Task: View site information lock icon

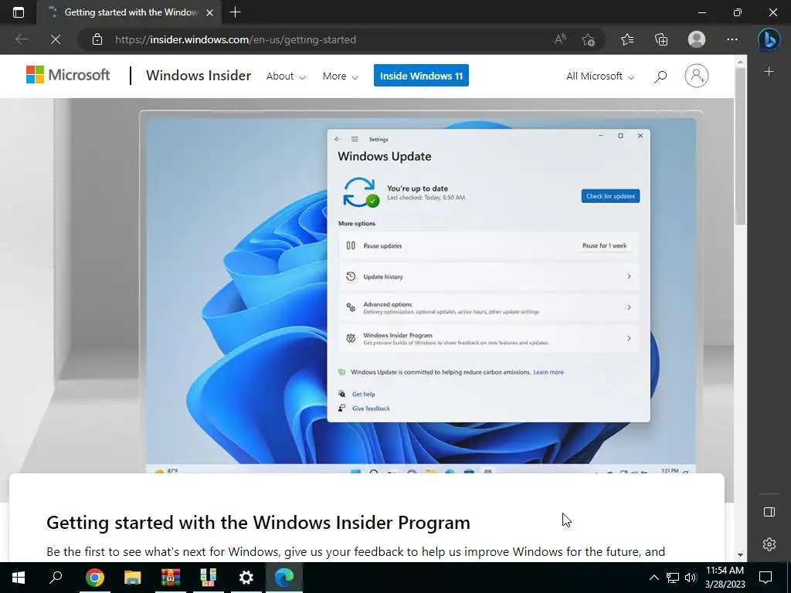Action: click(x=97, y=39)
